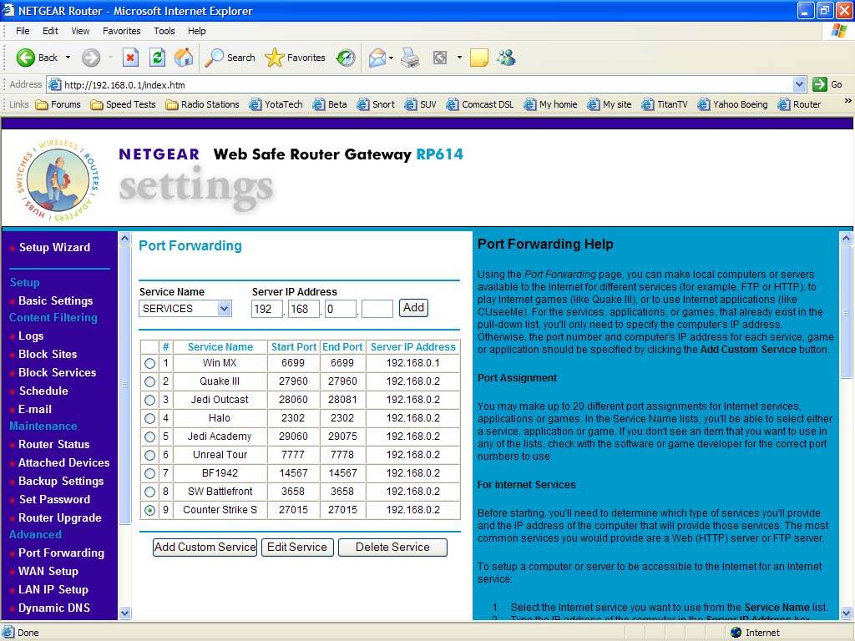Open the Back button history dropdown

(68, 58)
